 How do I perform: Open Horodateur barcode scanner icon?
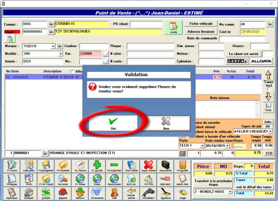148,194
